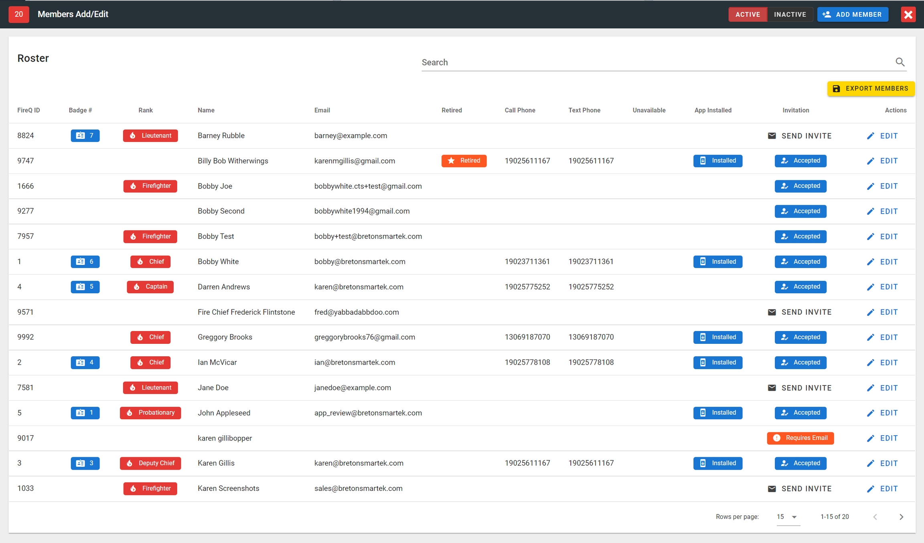Open the rows per page dropdown
Viewport: 924px width, 543px height.
787,517
